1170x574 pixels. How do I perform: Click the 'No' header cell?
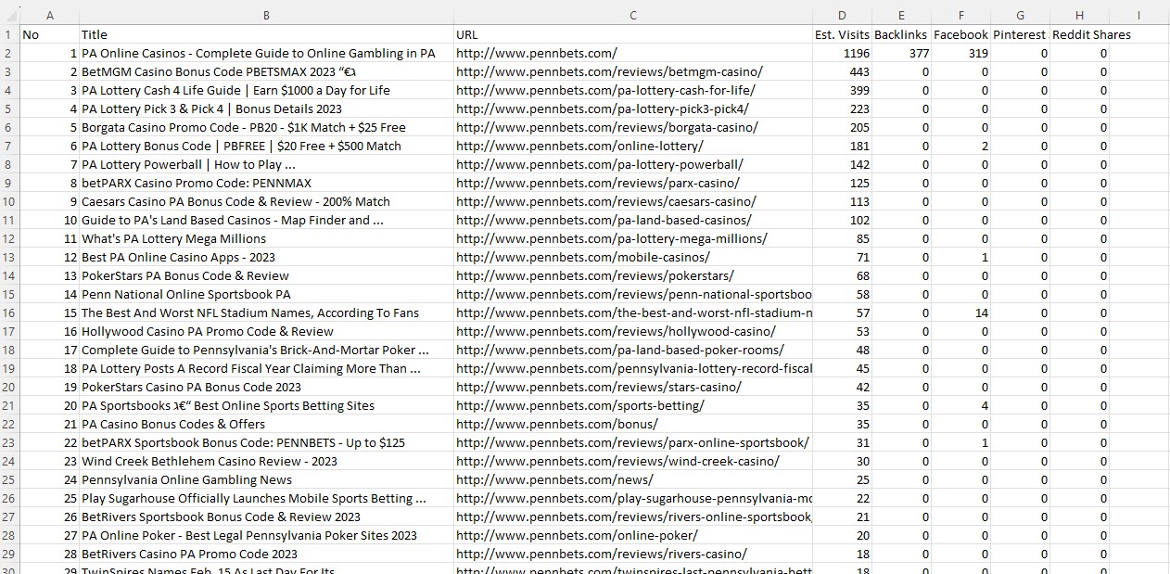pos(50,34)
